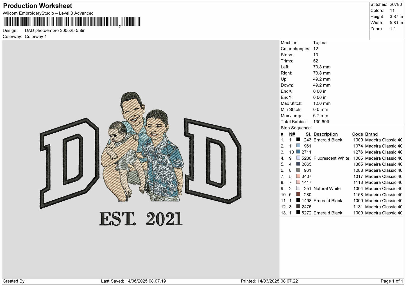Click the 'Stop Sequence:' heading

click(296, 128)
